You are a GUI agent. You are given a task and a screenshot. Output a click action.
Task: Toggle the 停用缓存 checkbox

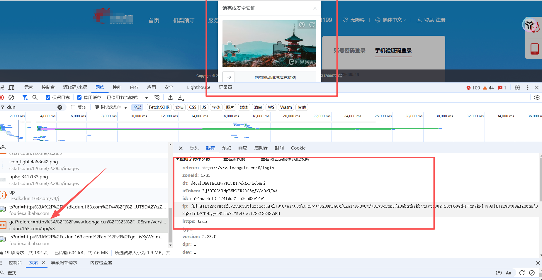79,98
